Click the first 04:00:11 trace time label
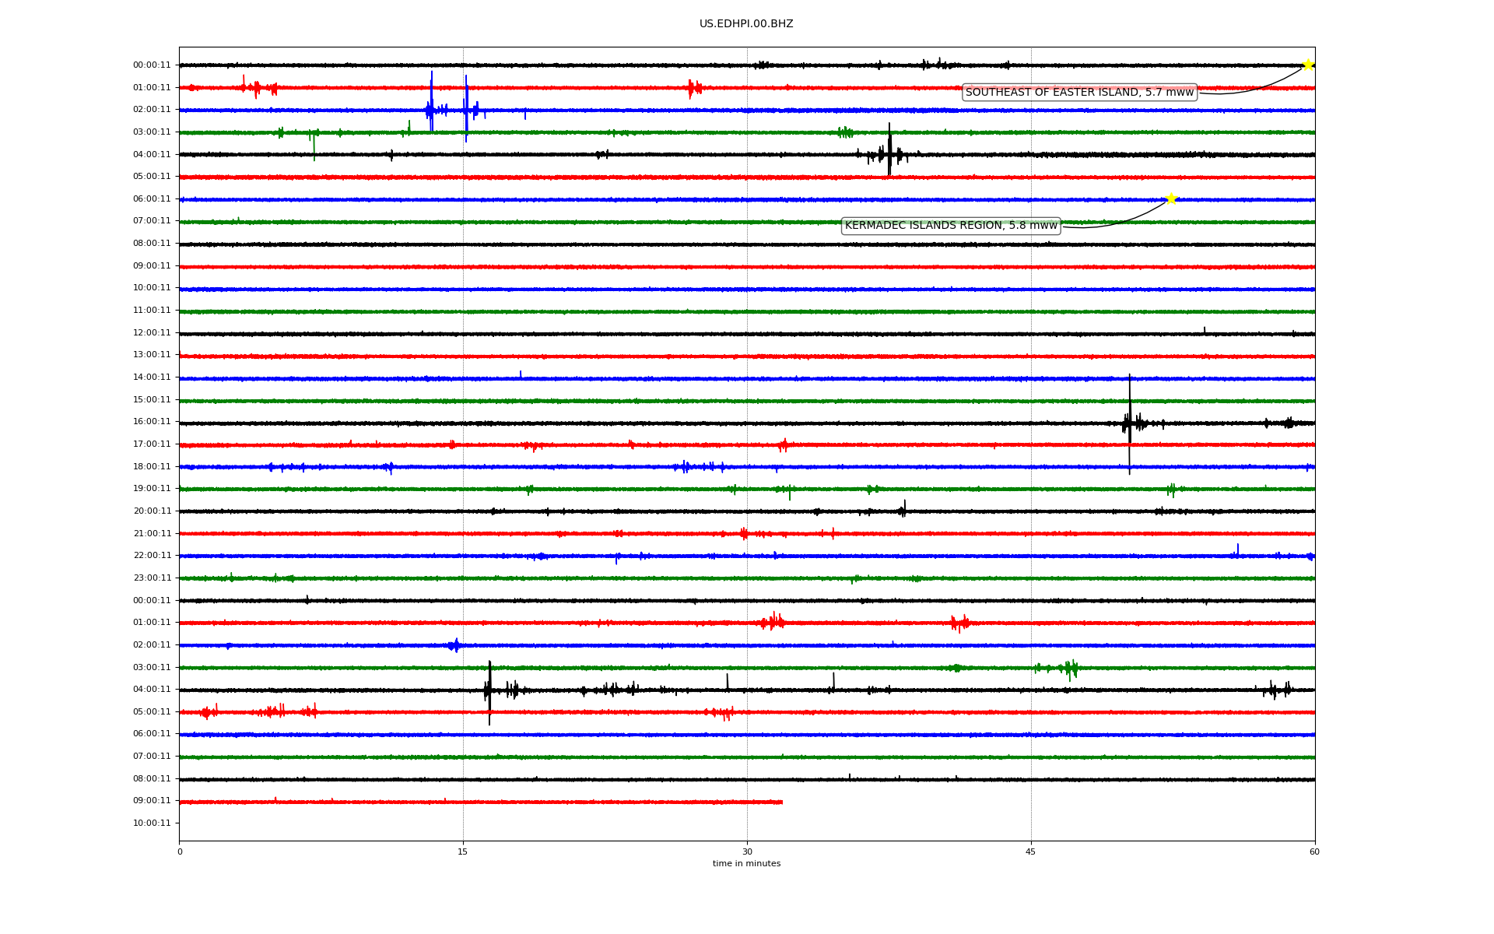This screenshot has height=934, width=1494. [152, 155]
